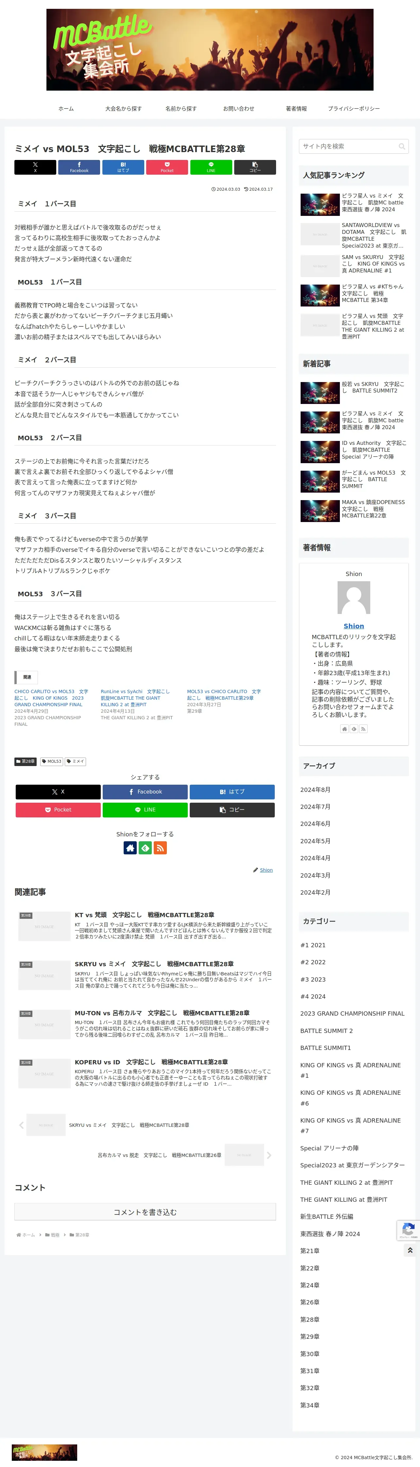Click the Shion author avatar image
The image size is (420, 1467).
354,597
